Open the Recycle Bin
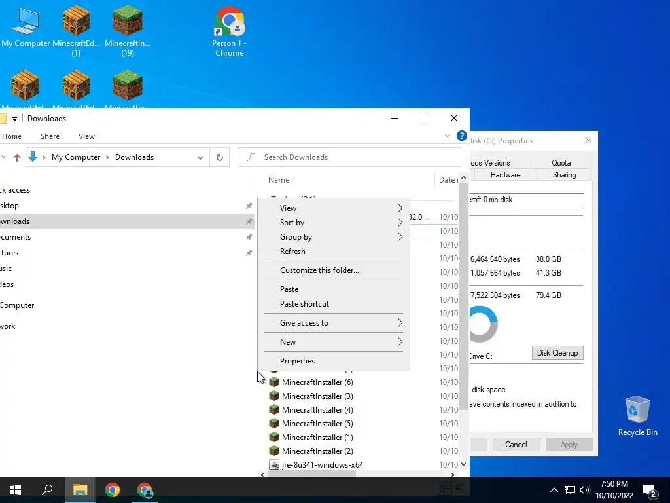The width and height of the screenshot is (670, 503). point(637,416)
